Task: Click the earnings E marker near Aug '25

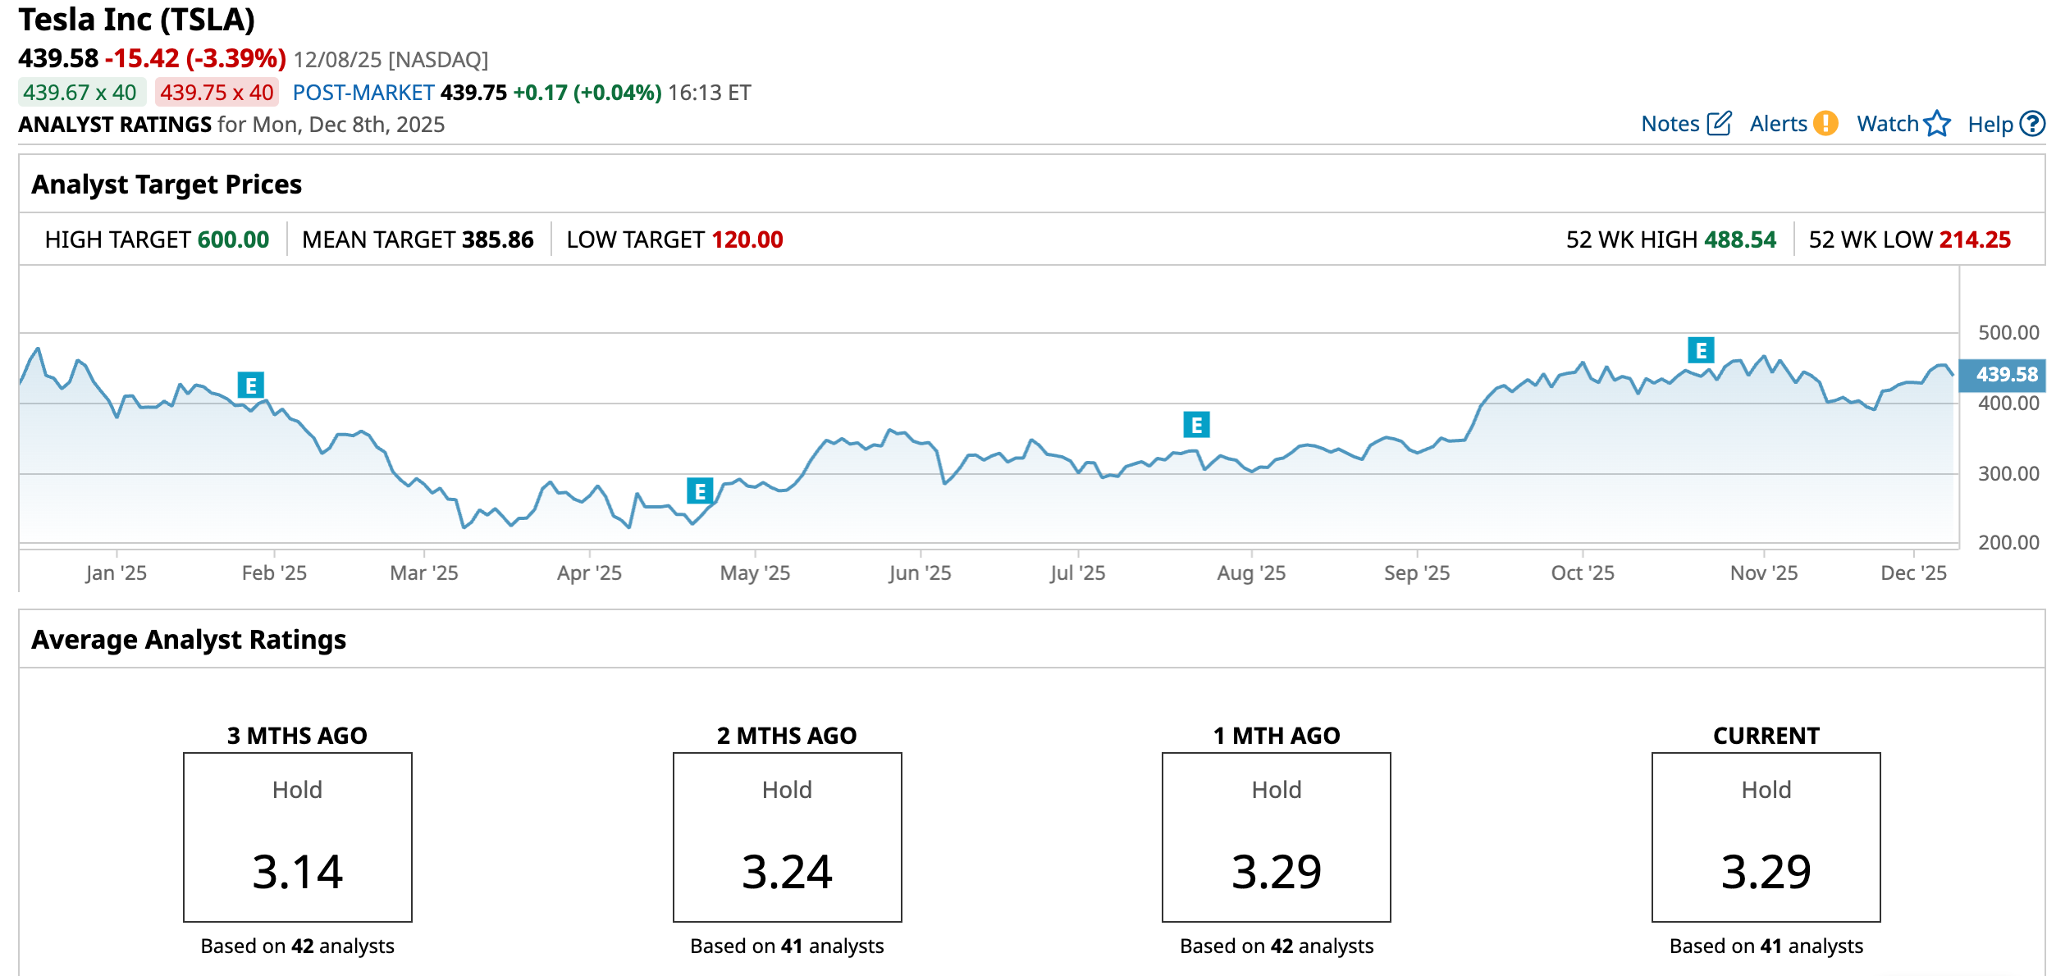Action: pos(1196,425)
